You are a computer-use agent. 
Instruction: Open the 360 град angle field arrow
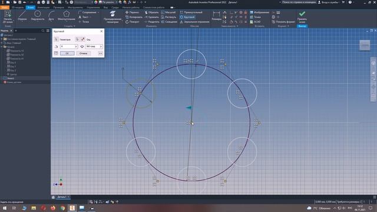101,47
